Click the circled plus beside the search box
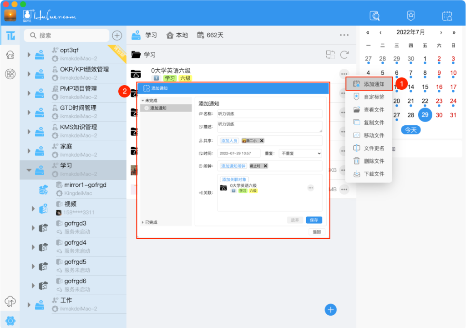The height and width of the screenshot is (328, 466). coord(117,36)
